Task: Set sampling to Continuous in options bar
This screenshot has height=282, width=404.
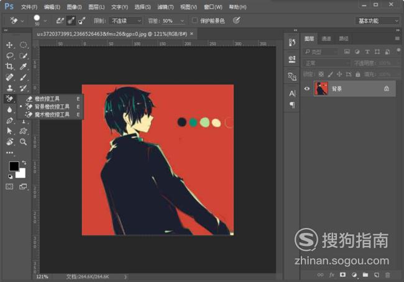Action: coord(60,20)
